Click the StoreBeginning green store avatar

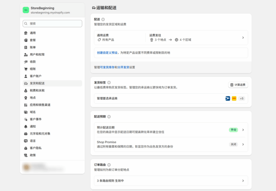[26, 10]
